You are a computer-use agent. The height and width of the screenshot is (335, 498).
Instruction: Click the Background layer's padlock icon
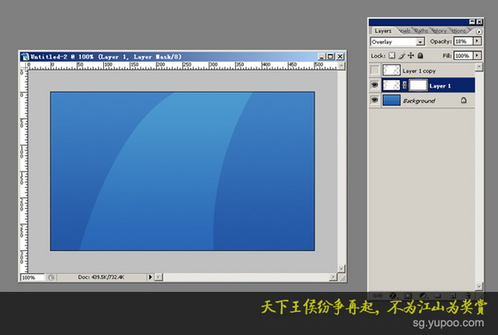point(464,100)
